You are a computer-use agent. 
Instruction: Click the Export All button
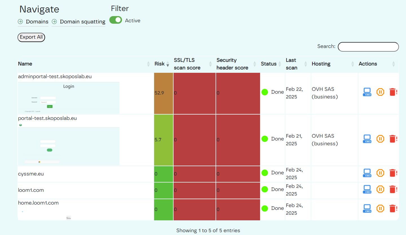(x=31, y=37)
